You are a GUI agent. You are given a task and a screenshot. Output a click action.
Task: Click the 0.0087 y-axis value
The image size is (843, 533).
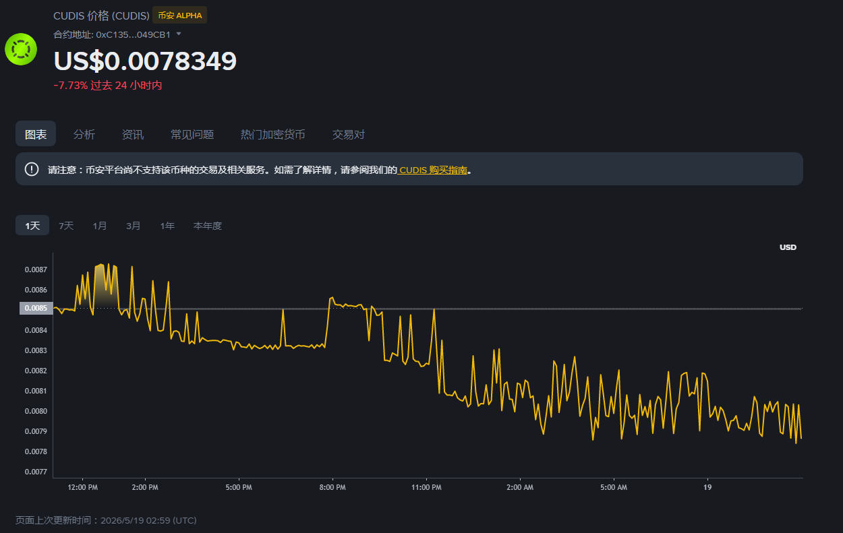pos(36,270)
